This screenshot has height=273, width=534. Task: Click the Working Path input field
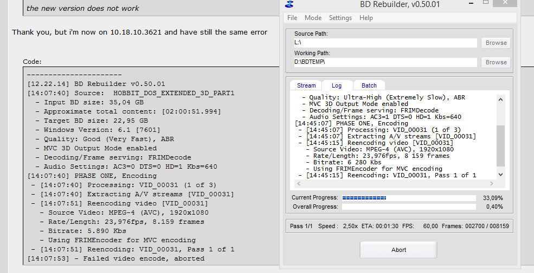385,62
